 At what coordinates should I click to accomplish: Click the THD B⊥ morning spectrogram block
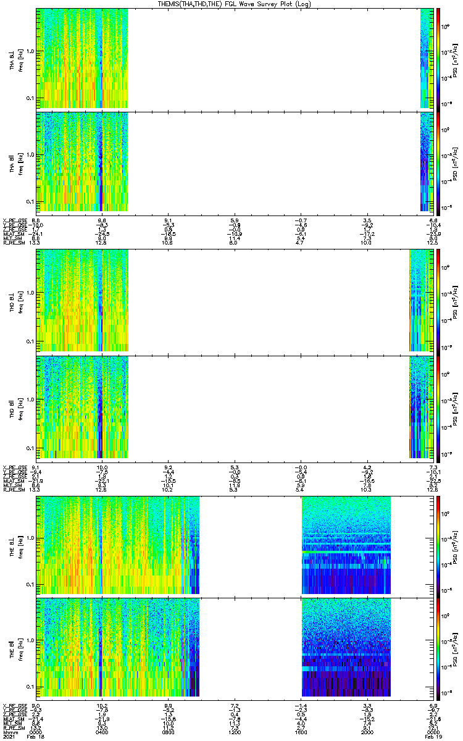(82, 301)
